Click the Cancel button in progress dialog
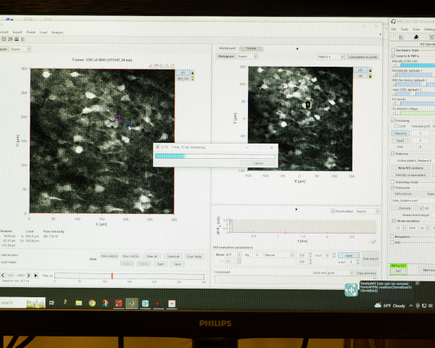 (258, 163)
